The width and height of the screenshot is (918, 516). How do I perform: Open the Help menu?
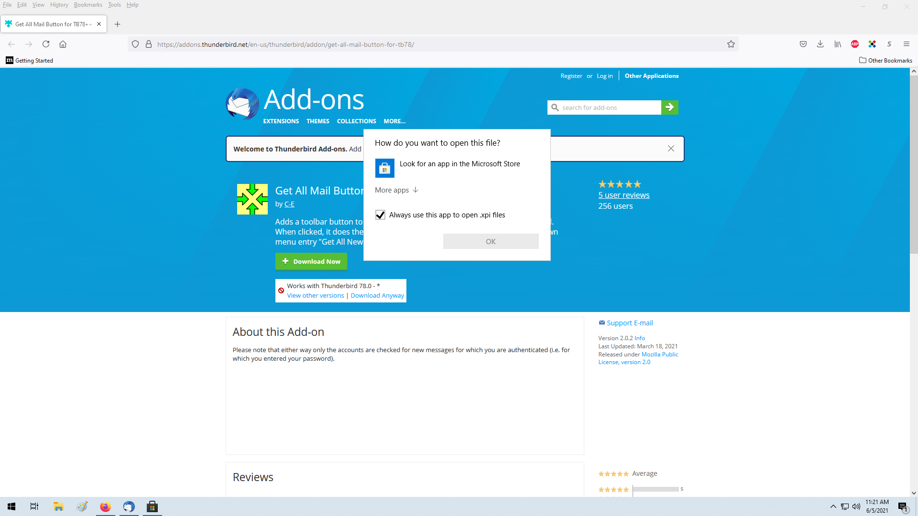[132, 5]
